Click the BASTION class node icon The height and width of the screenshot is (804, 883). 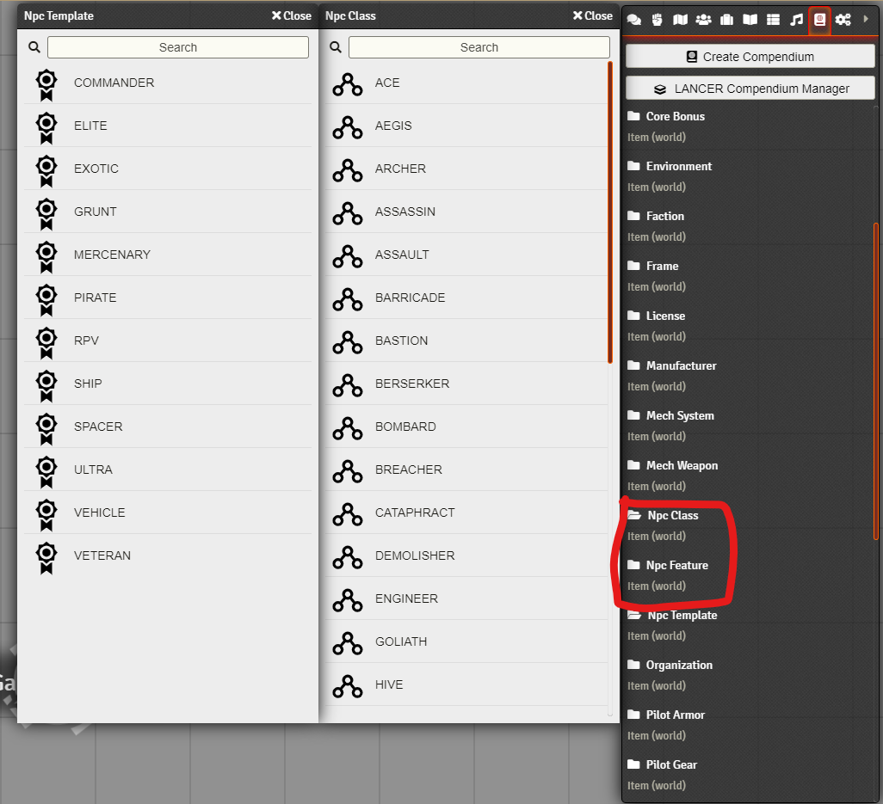[348, 342]
